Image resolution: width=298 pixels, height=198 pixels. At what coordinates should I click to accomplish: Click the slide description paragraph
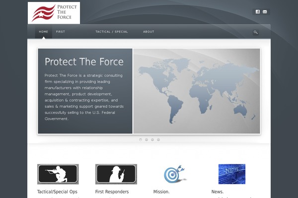point(84,97)
